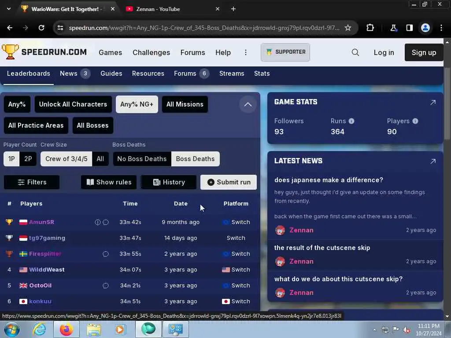Screen dimensions: 451x338
Task: Click the Runs info icon
Action: pos(351,121)
